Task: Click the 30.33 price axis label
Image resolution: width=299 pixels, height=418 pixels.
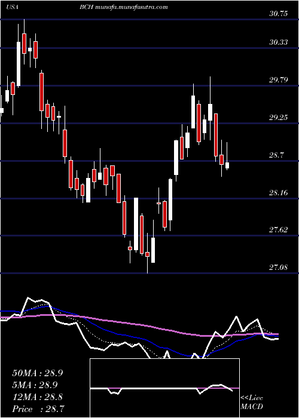Action: point(279,42)
